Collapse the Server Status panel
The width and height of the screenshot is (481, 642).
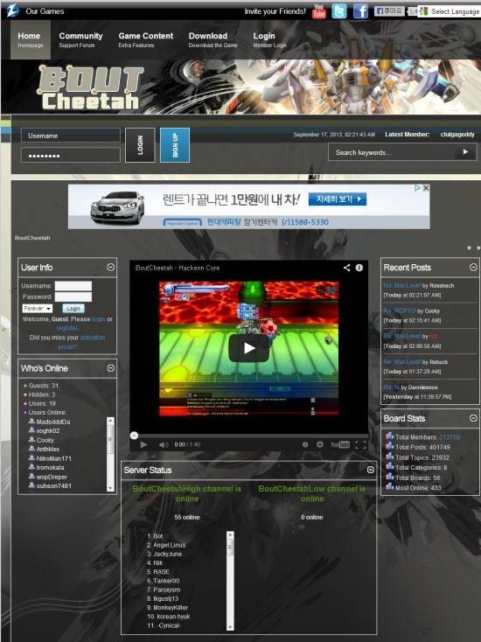(x=371, y=470)
